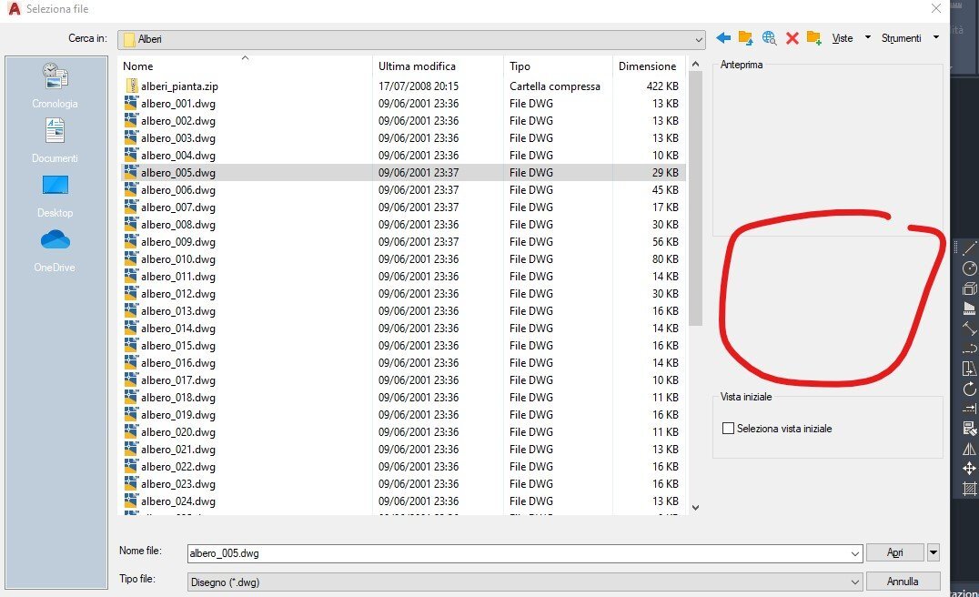979x597 pixels.
Task: Sort files by Ultima modifica column
Action: (x=438, y=66)
